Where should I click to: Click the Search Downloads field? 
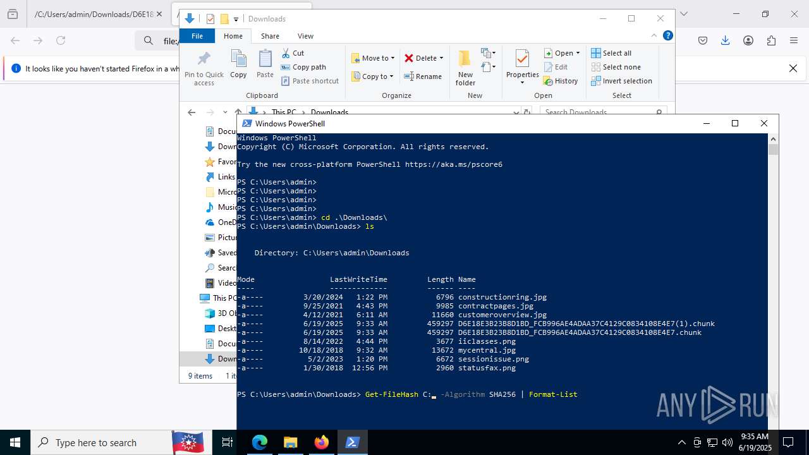604,112
